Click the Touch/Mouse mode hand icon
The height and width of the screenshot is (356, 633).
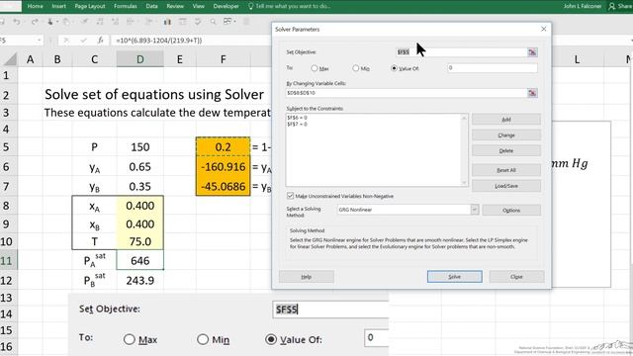click(x=50, y=22)
